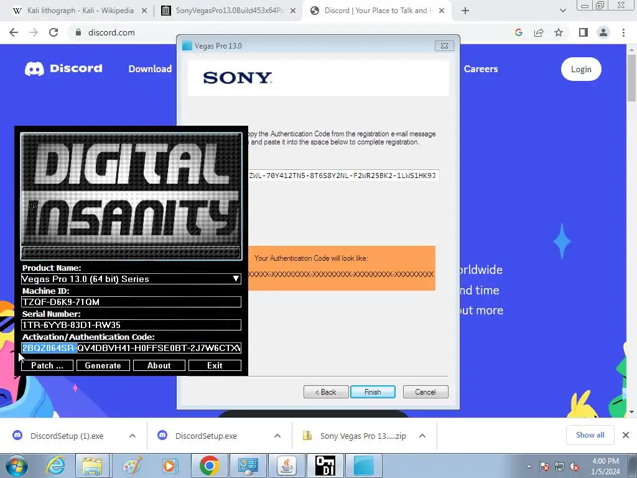This screenshot has width=637, height=478.
Task: Open the Paint icon in taskbar
Action: pos(132,466)
